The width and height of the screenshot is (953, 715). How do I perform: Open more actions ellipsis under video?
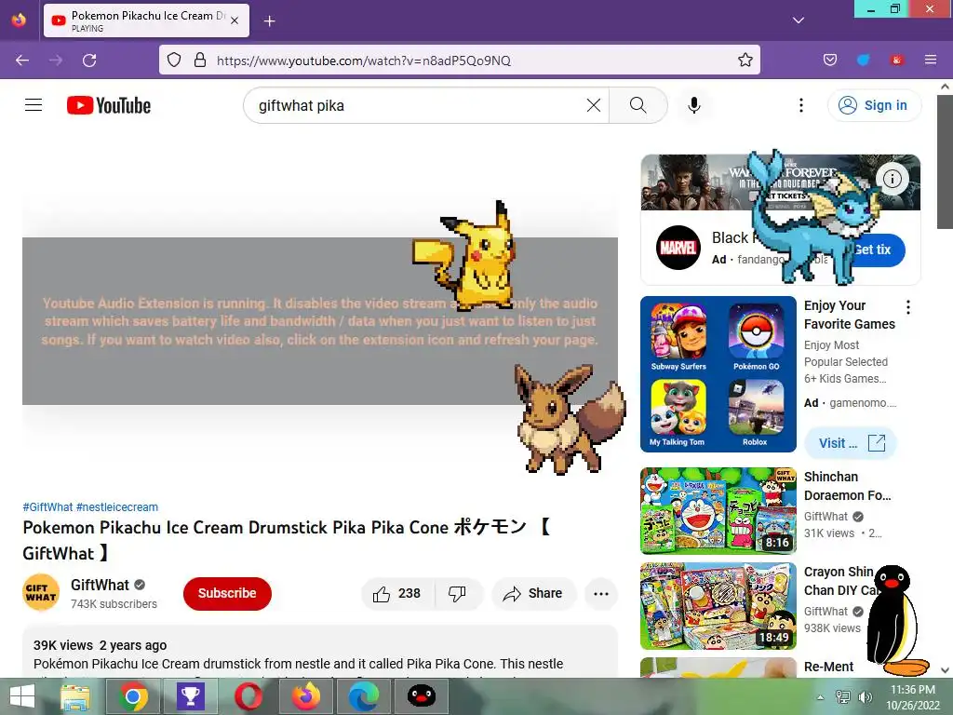[x=601, y=593]
